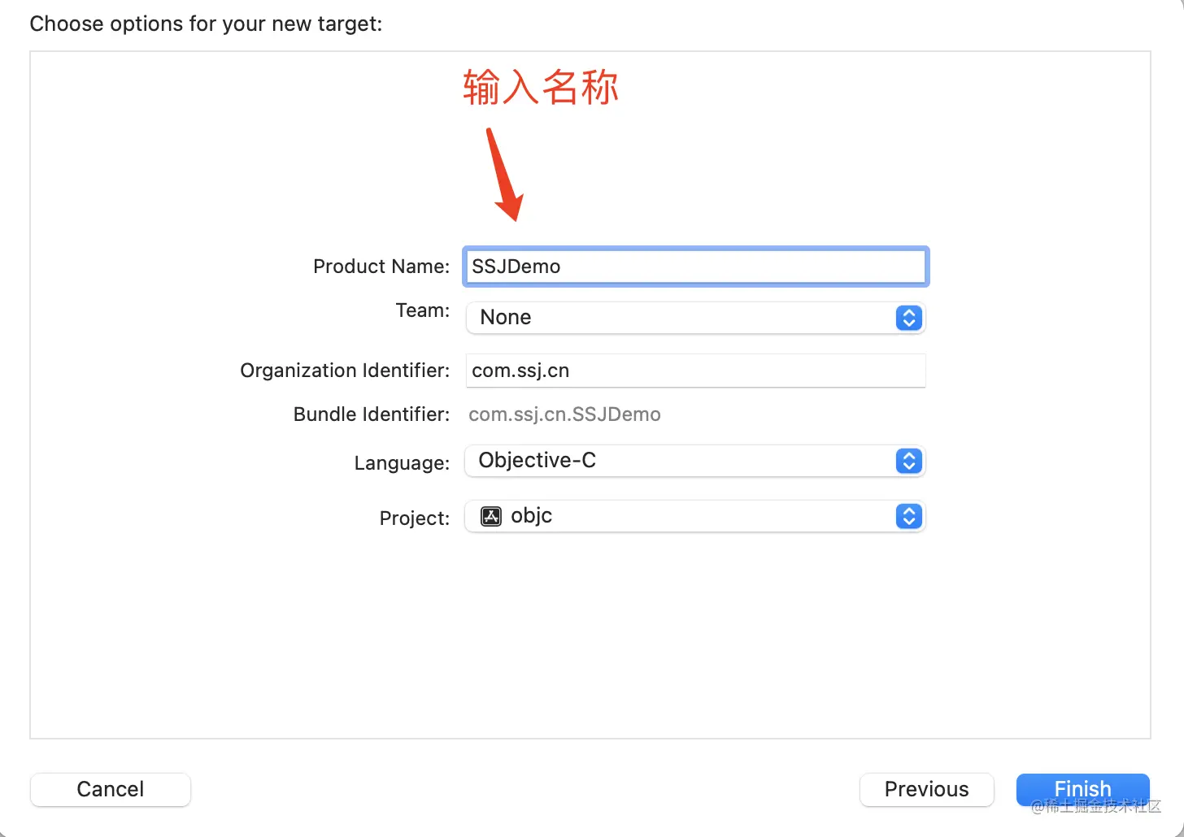Click the "Choose options for your new target" heading
The width and height of the screenshot is (1184, 837).
(x=206, y=24)
